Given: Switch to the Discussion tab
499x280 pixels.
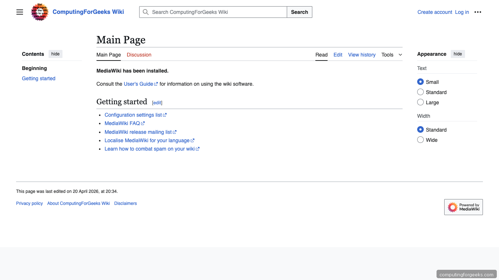Looking at the screenshot, I should tap(139, 55).
